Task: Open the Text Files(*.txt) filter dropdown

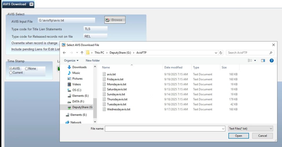Action: pyautogui.click(x=251, y=129)
